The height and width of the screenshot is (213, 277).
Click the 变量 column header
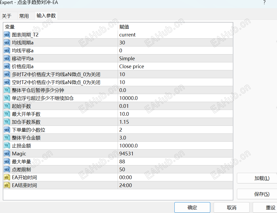click(10, 26)
